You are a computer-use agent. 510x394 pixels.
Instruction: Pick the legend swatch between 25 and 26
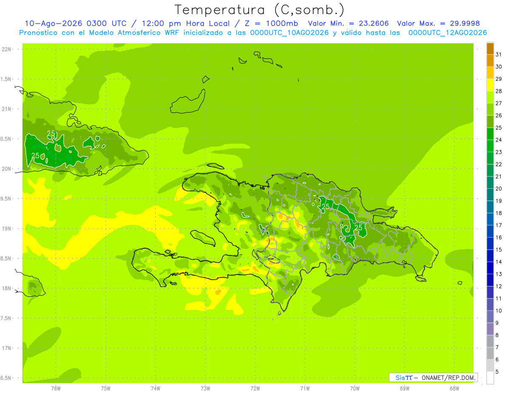coord(490,122)
